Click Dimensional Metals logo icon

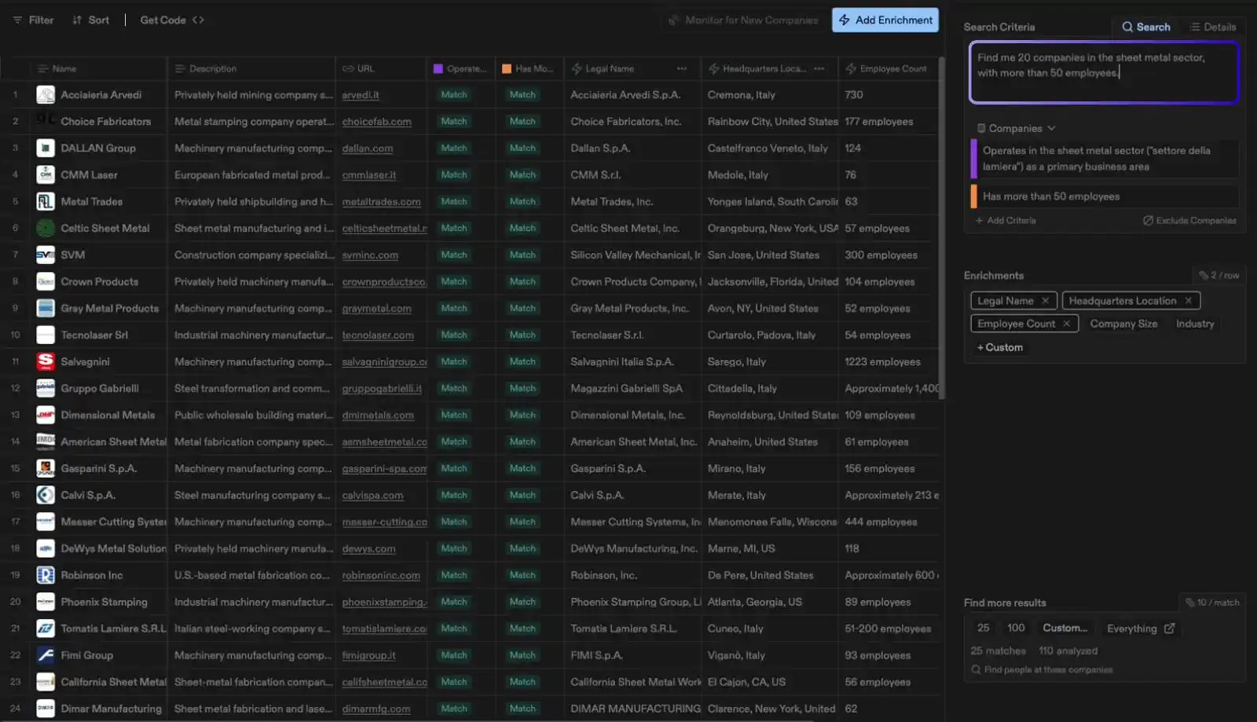click(x=46, y=416)
